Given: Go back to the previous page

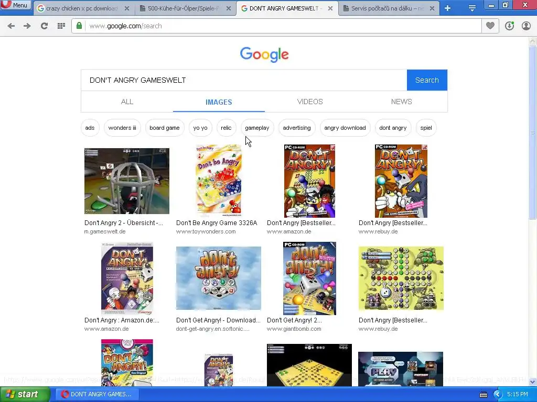Looking at the screenshot, I should pyautogui.click(x=11, y=26).
